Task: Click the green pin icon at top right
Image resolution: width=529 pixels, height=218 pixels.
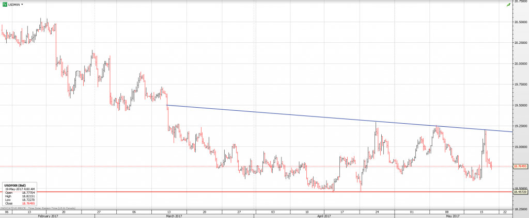Action: coord(508,4)
